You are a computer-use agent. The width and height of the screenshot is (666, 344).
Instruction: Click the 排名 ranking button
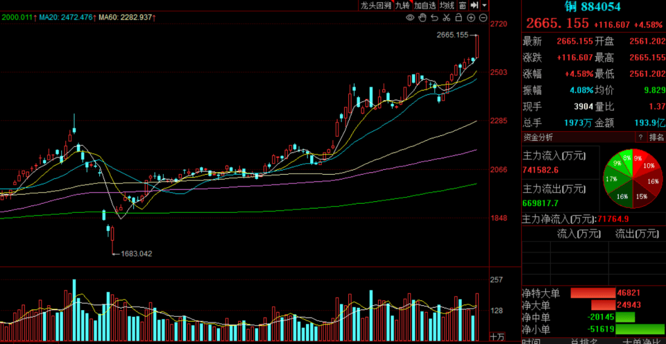656,137
